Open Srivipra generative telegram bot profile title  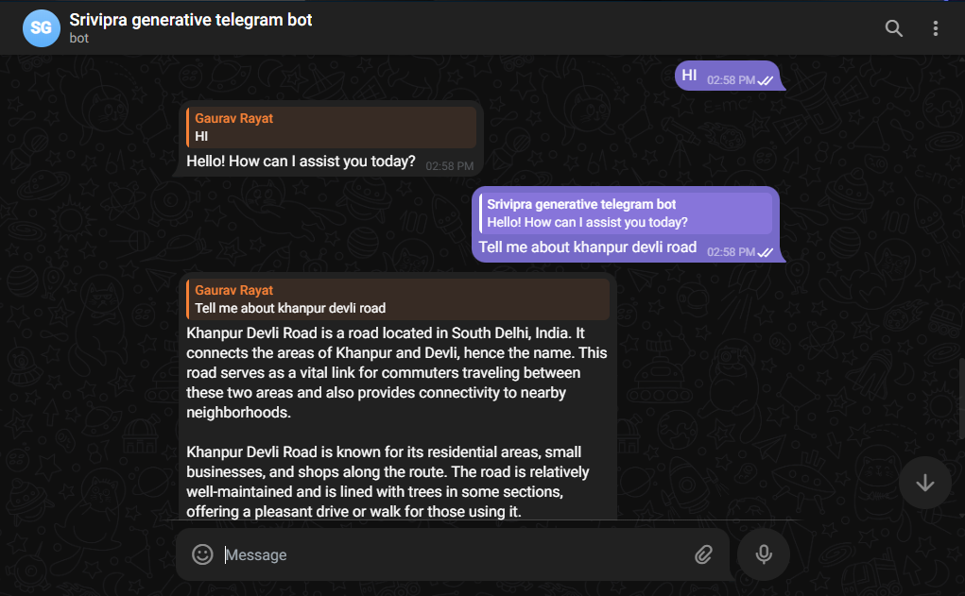pyautogui.click(x=190, y=20)
